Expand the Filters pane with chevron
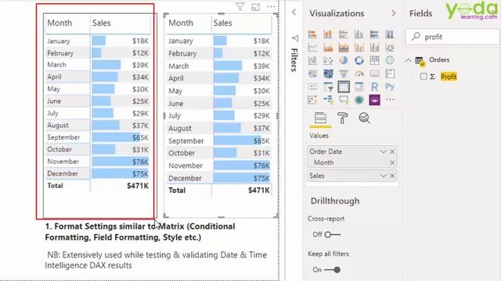Image resolution: width=501 pixels, height=281 pixels. tap(294, 12)
